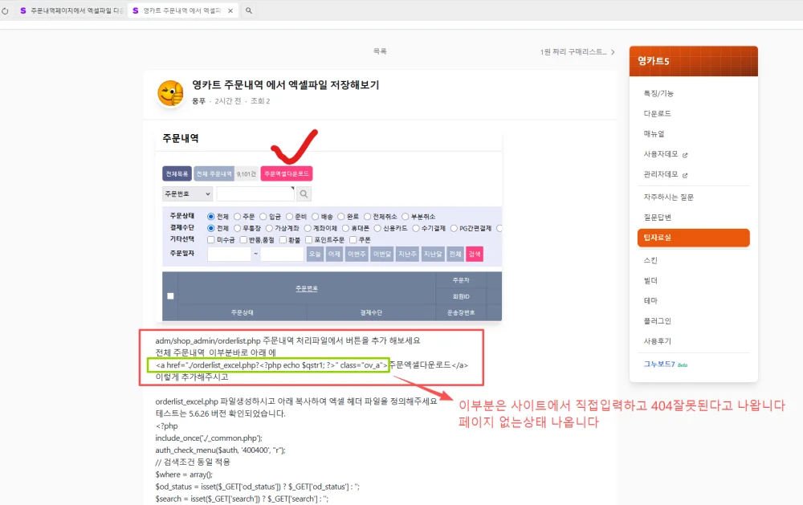
Task: Click the pink 주문엑셀다운로드 button
Action: pyautogui.click(x=287, y=173)
